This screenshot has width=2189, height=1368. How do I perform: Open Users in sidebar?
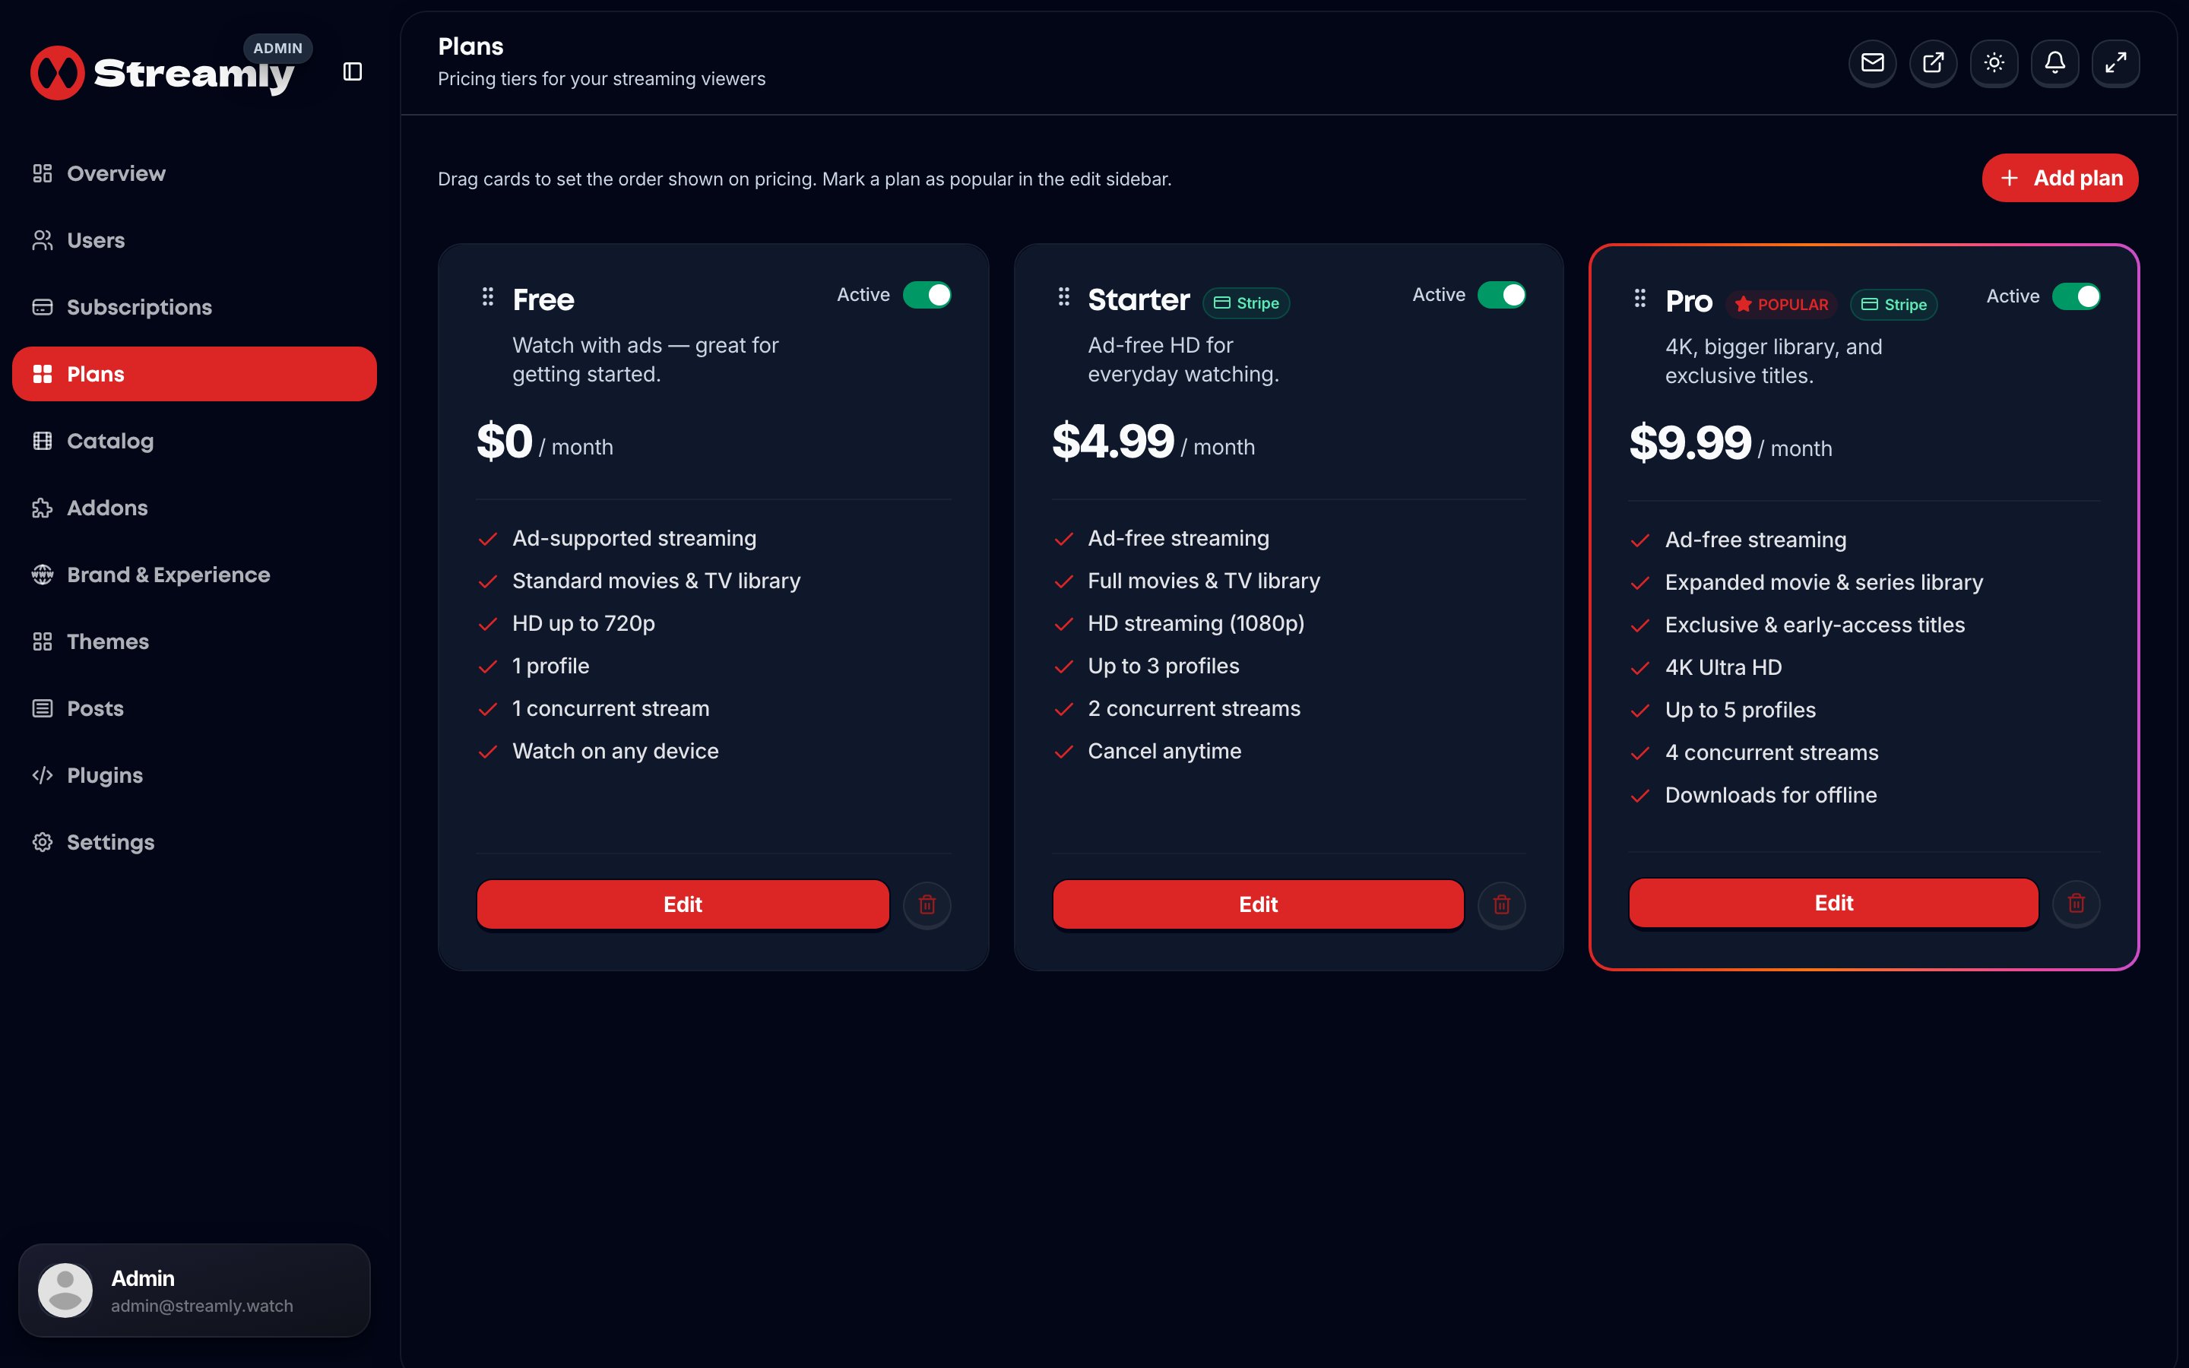pyautogui.click(x=195, y=239)
